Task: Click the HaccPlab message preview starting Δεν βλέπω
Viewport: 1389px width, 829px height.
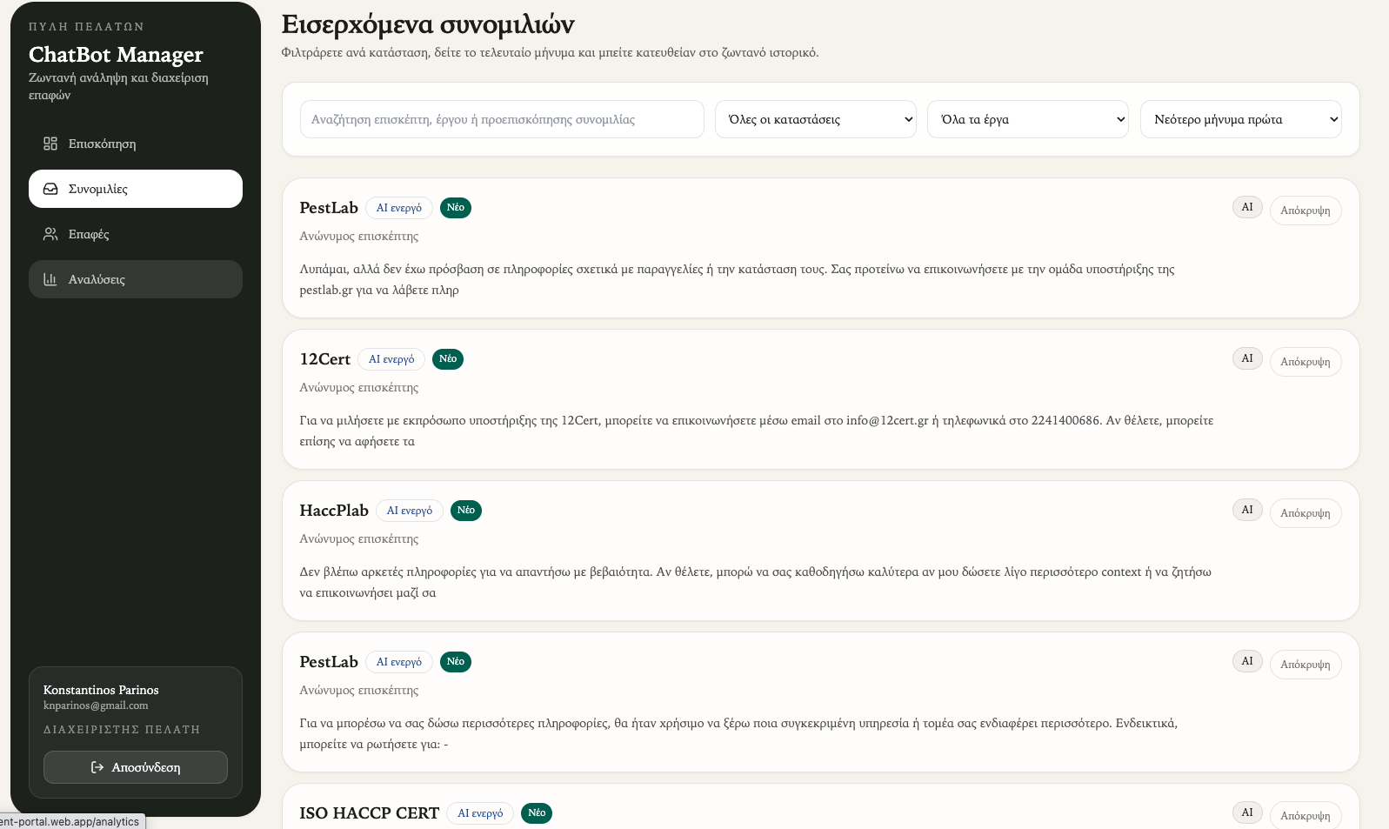Action: click(x=756, y=582)
